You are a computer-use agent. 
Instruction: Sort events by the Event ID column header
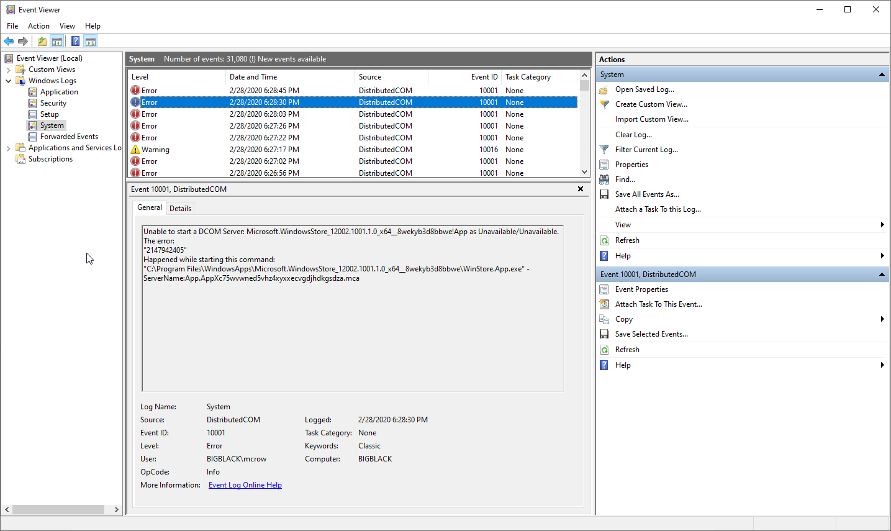coord(464,77)
